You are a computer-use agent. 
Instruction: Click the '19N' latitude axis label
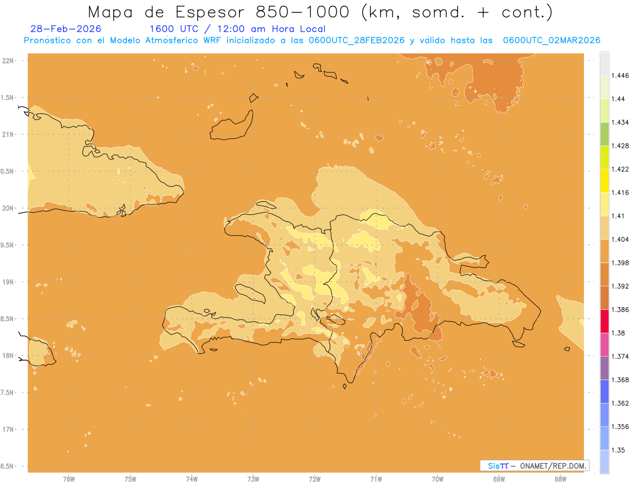[8, 282]
